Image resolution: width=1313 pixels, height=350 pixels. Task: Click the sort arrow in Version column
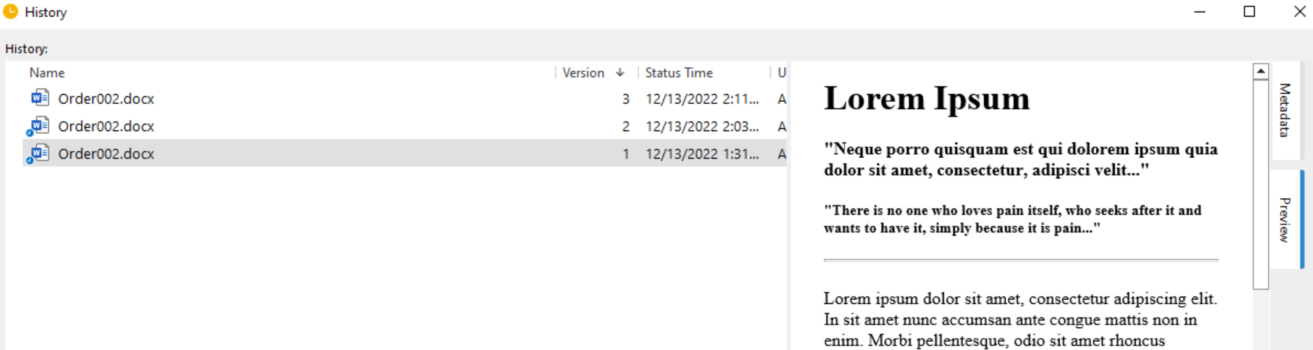pos(620,73)
